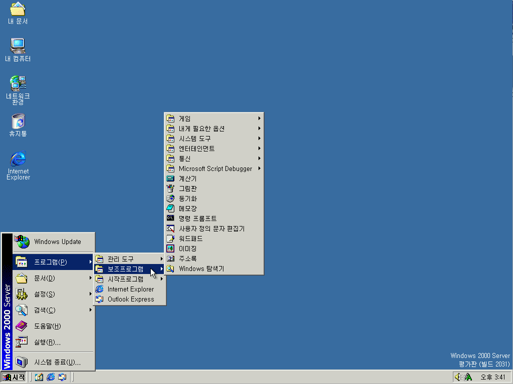
Task: Select the 네트워크 환경 desktop icon
Action: click(x=18, y=90)
